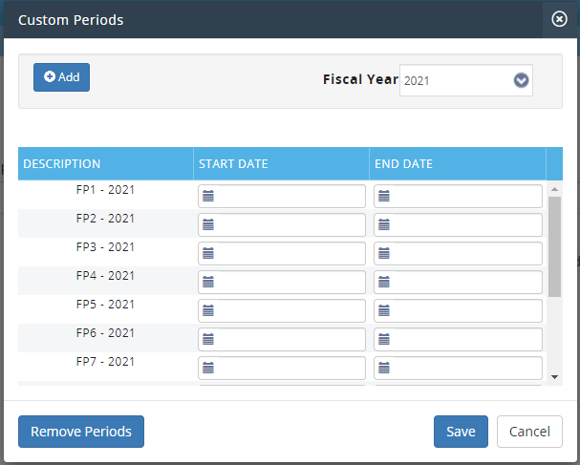
Task: Open calendar icon for FP5 end date
Action: [384, 311]
